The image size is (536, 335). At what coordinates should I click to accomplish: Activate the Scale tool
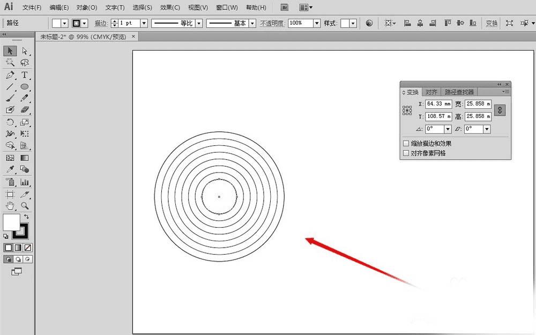(24, 122)
